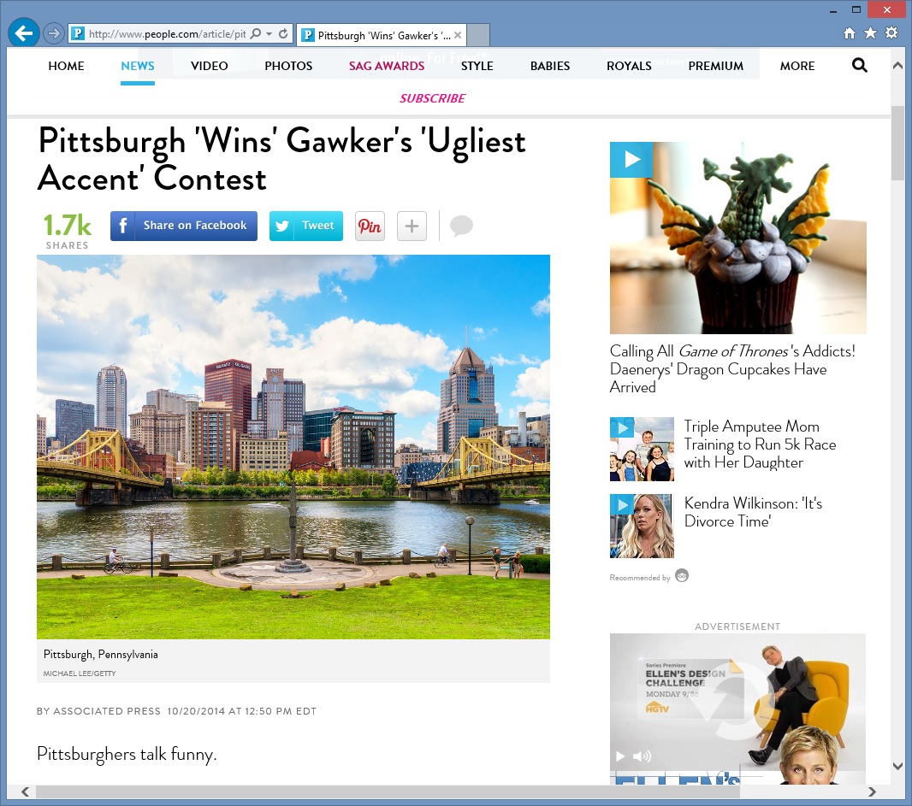Click the SUBSCRIBE link

tap(432, 98)
